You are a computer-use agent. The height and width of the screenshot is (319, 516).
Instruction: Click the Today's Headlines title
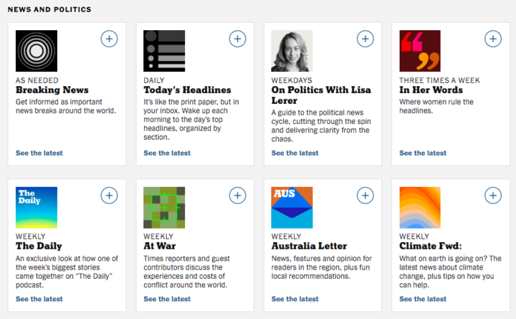coord(187,90)
